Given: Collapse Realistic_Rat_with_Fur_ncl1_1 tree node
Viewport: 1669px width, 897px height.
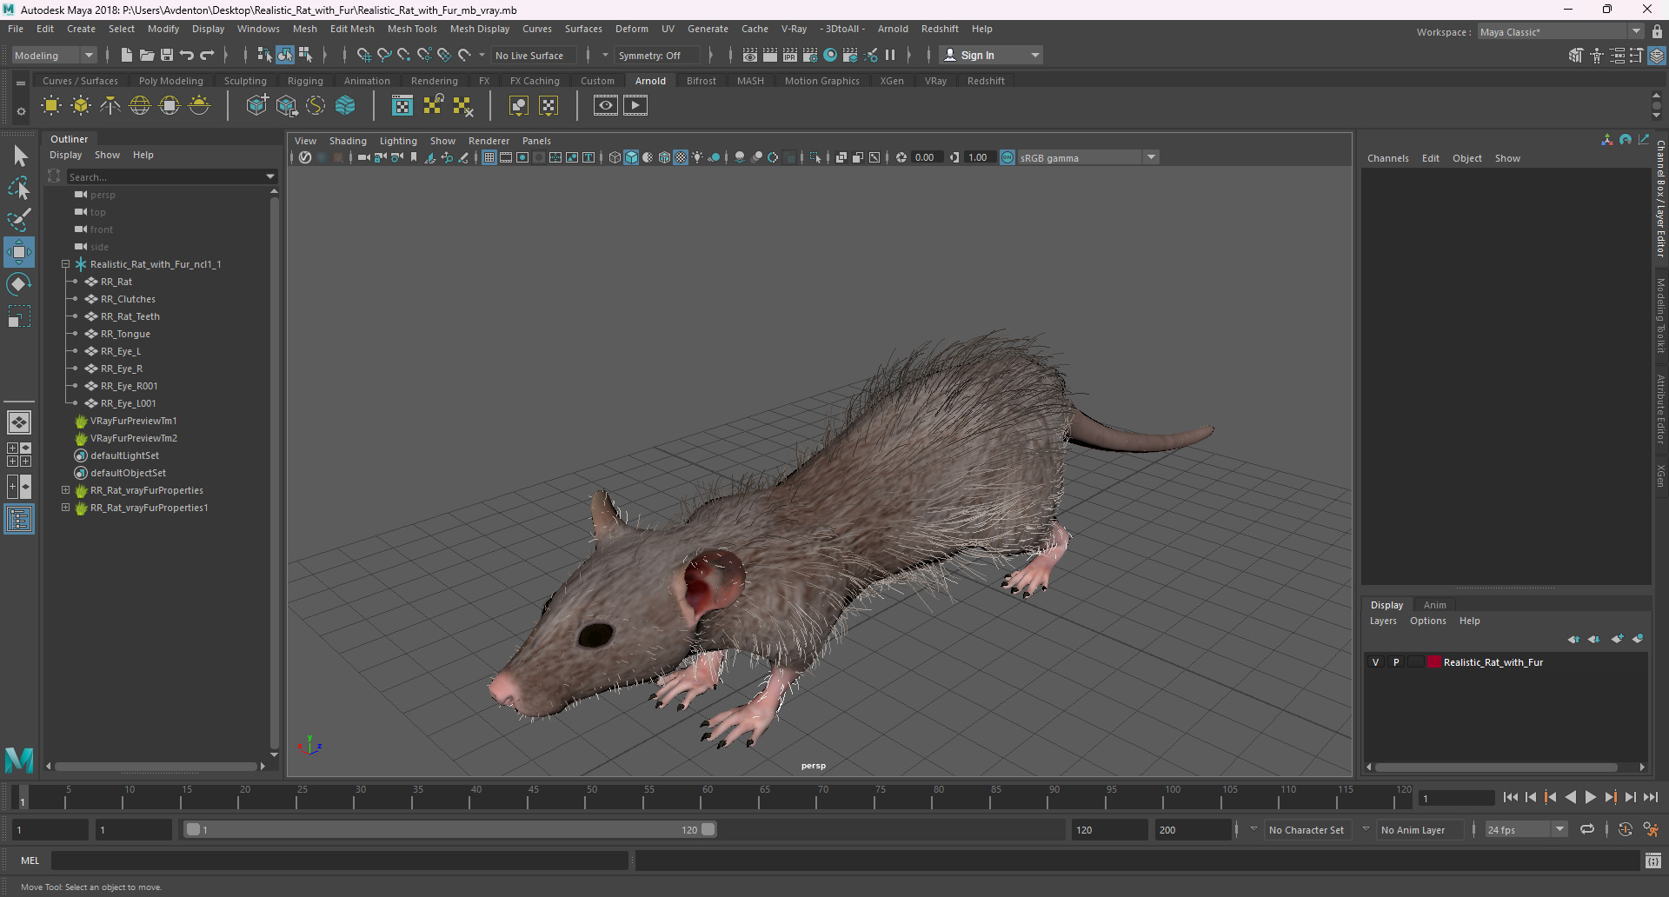Looking at the screenshot, I should pyautogui.click(x=65, y=264).
